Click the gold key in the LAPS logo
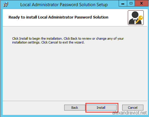The height and width of the screenshot is (117, 149). (139, 19)
